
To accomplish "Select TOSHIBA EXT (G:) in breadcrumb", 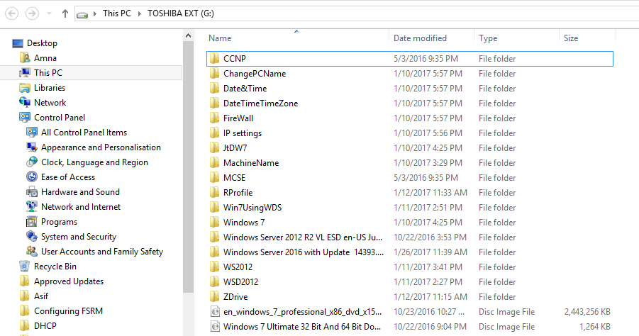I will (x=181, y=13).
